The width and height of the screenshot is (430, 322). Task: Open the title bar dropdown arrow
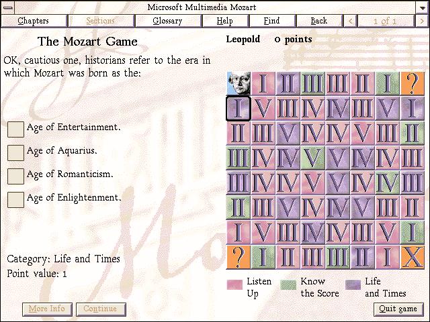(423, 7)
